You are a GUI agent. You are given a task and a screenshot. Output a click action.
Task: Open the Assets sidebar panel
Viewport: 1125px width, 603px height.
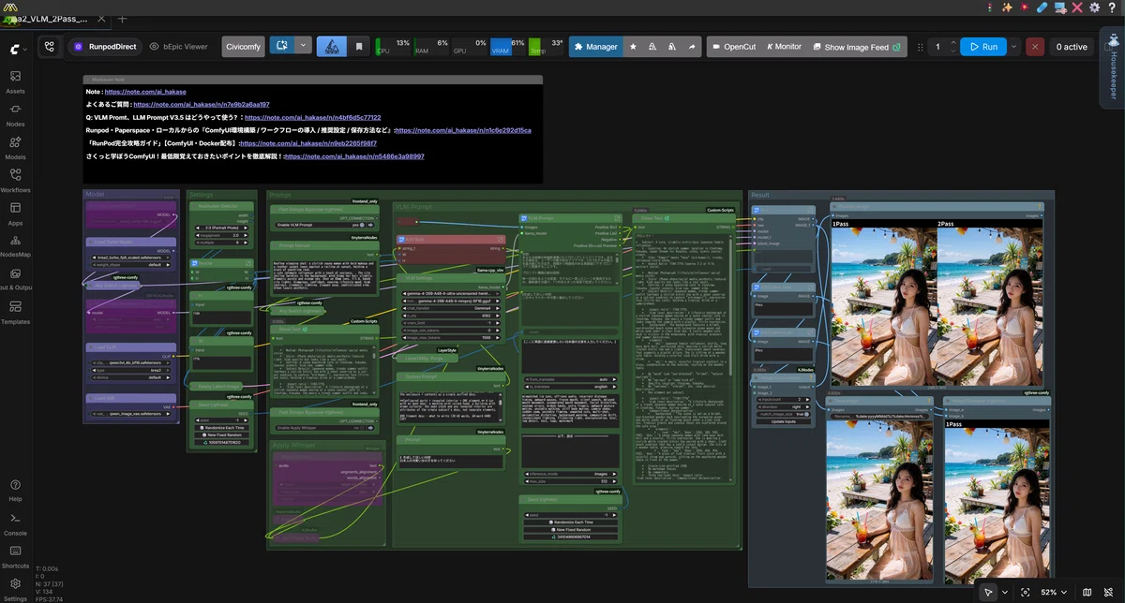(15, 82)
